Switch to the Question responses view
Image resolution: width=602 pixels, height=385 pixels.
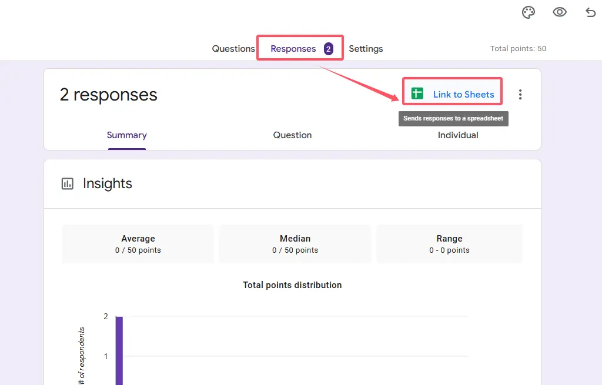coord(292,135)
